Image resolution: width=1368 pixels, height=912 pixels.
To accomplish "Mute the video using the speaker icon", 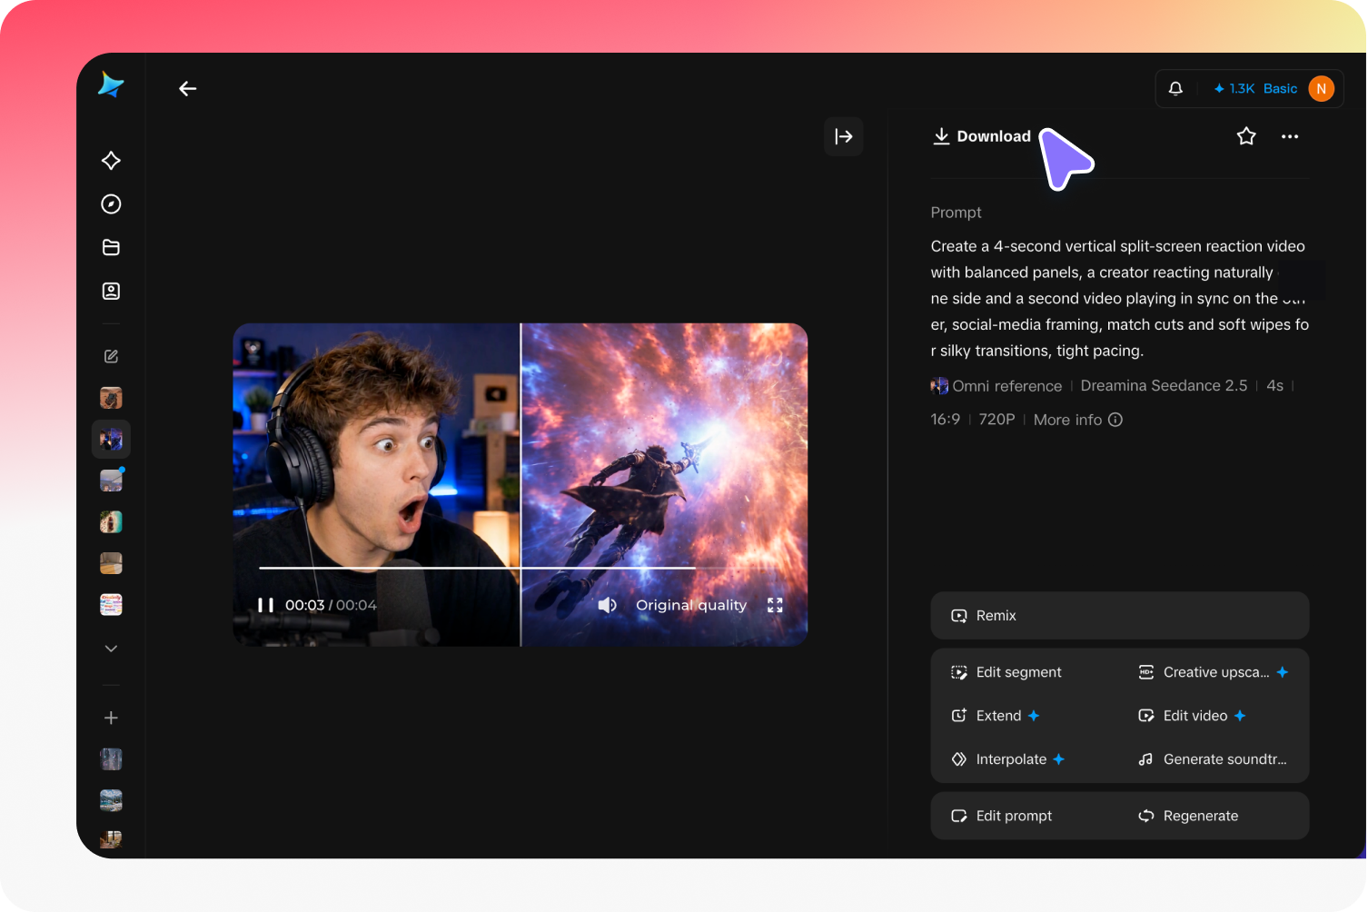I will point(607,605).
